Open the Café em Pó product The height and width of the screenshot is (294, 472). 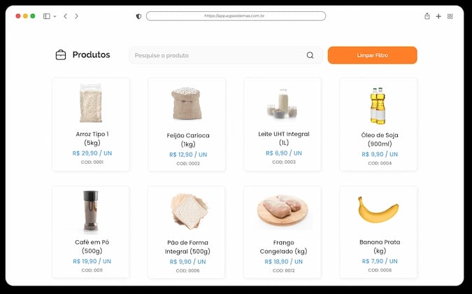pyautogui.click(x=91, y=232)
